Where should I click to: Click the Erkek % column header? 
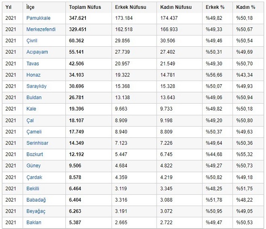pyautogui.click(x=215, y=7)
